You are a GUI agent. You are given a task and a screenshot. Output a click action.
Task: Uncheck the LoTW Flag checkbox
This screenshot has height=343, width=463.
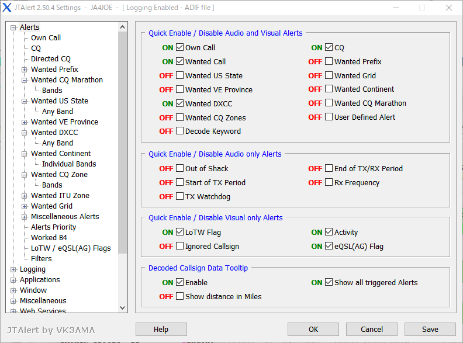click(x=179, y=232)
